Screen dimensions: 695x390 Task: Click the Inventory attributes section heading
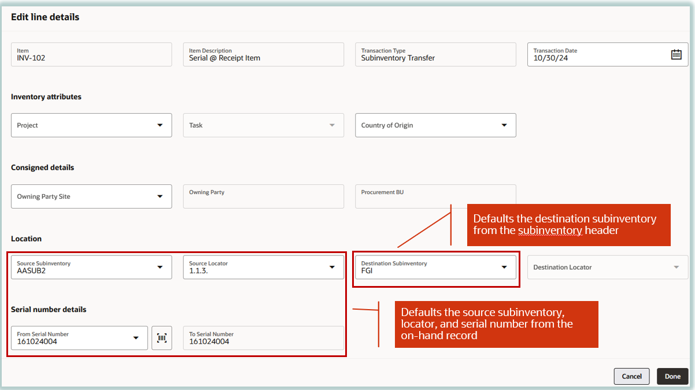tap(46, 96)
